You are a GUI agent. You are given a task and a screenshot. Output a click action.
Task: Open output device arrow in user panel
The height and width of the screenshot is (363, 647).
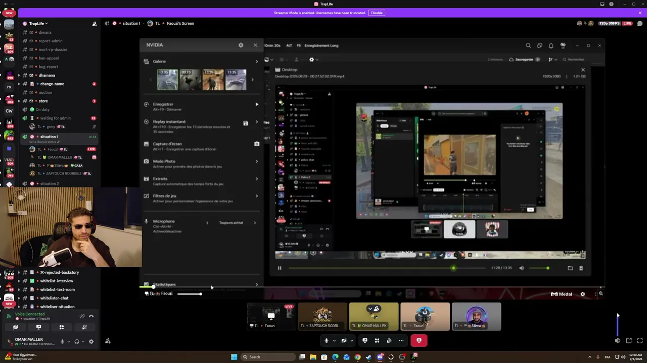pos(83,341)
